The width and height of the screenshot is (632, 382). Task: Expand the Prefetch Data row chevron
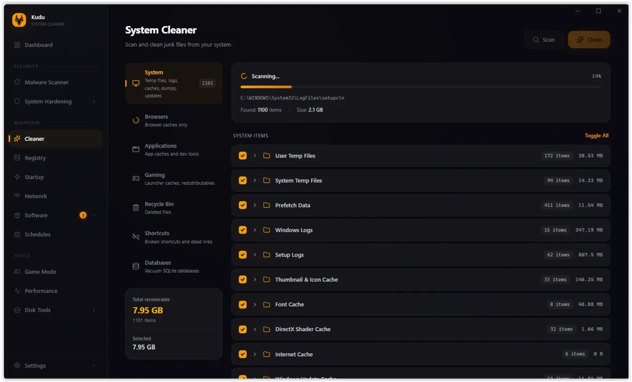[x=255, y=205]
